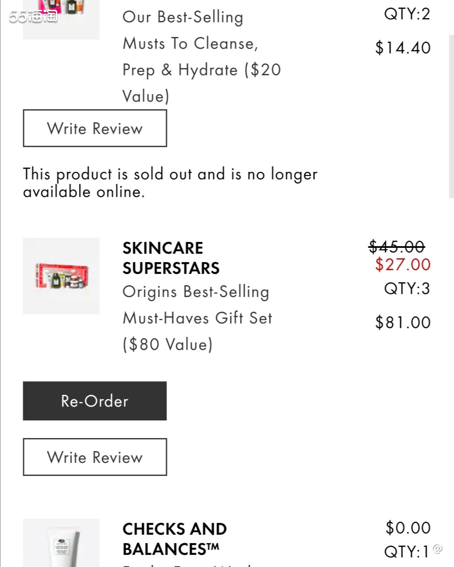Click the sold out availability notice
Image resolution: width=454 pixels, height=567 pixels.
click(x=170, y=183)
